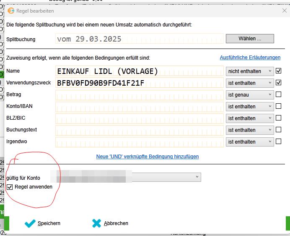290x236 pixels.
Task: Toggle the Verwendungszweck condition checkbox
Action: [x=278, y=82]
